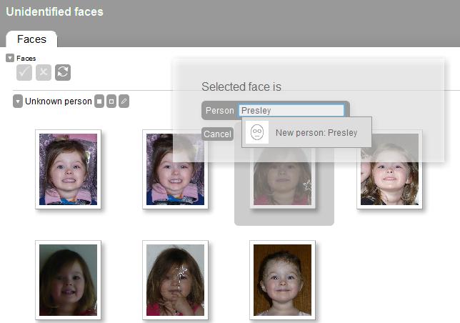Screen dimensions: 460x323
Task: Collapse the Unknown person group
Action: pyautogui.click(x=18, y=101)
